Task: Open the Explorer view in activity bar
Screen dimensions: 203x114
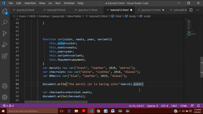Action: (5, 11)
